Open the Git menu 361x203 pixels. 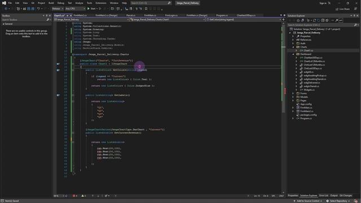tap(33, 3)
